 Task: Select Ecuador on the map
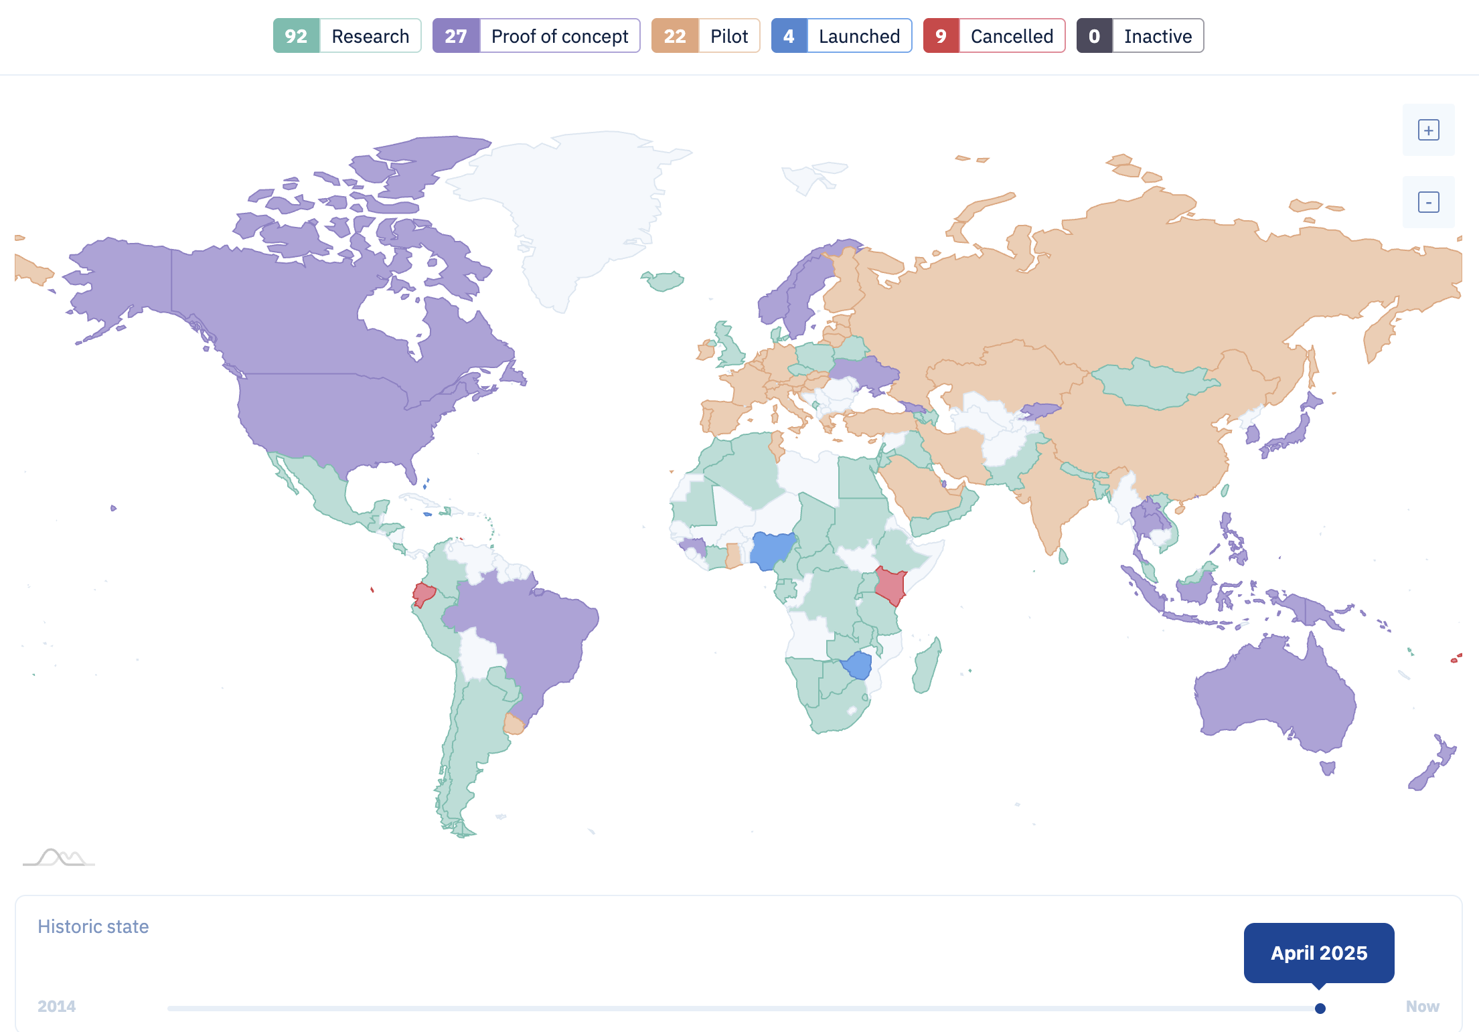[423, 594]
